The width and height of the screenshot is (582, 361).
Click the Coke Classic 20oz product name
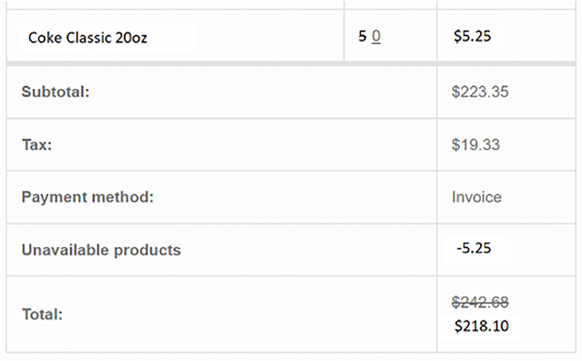coord(88,38)
